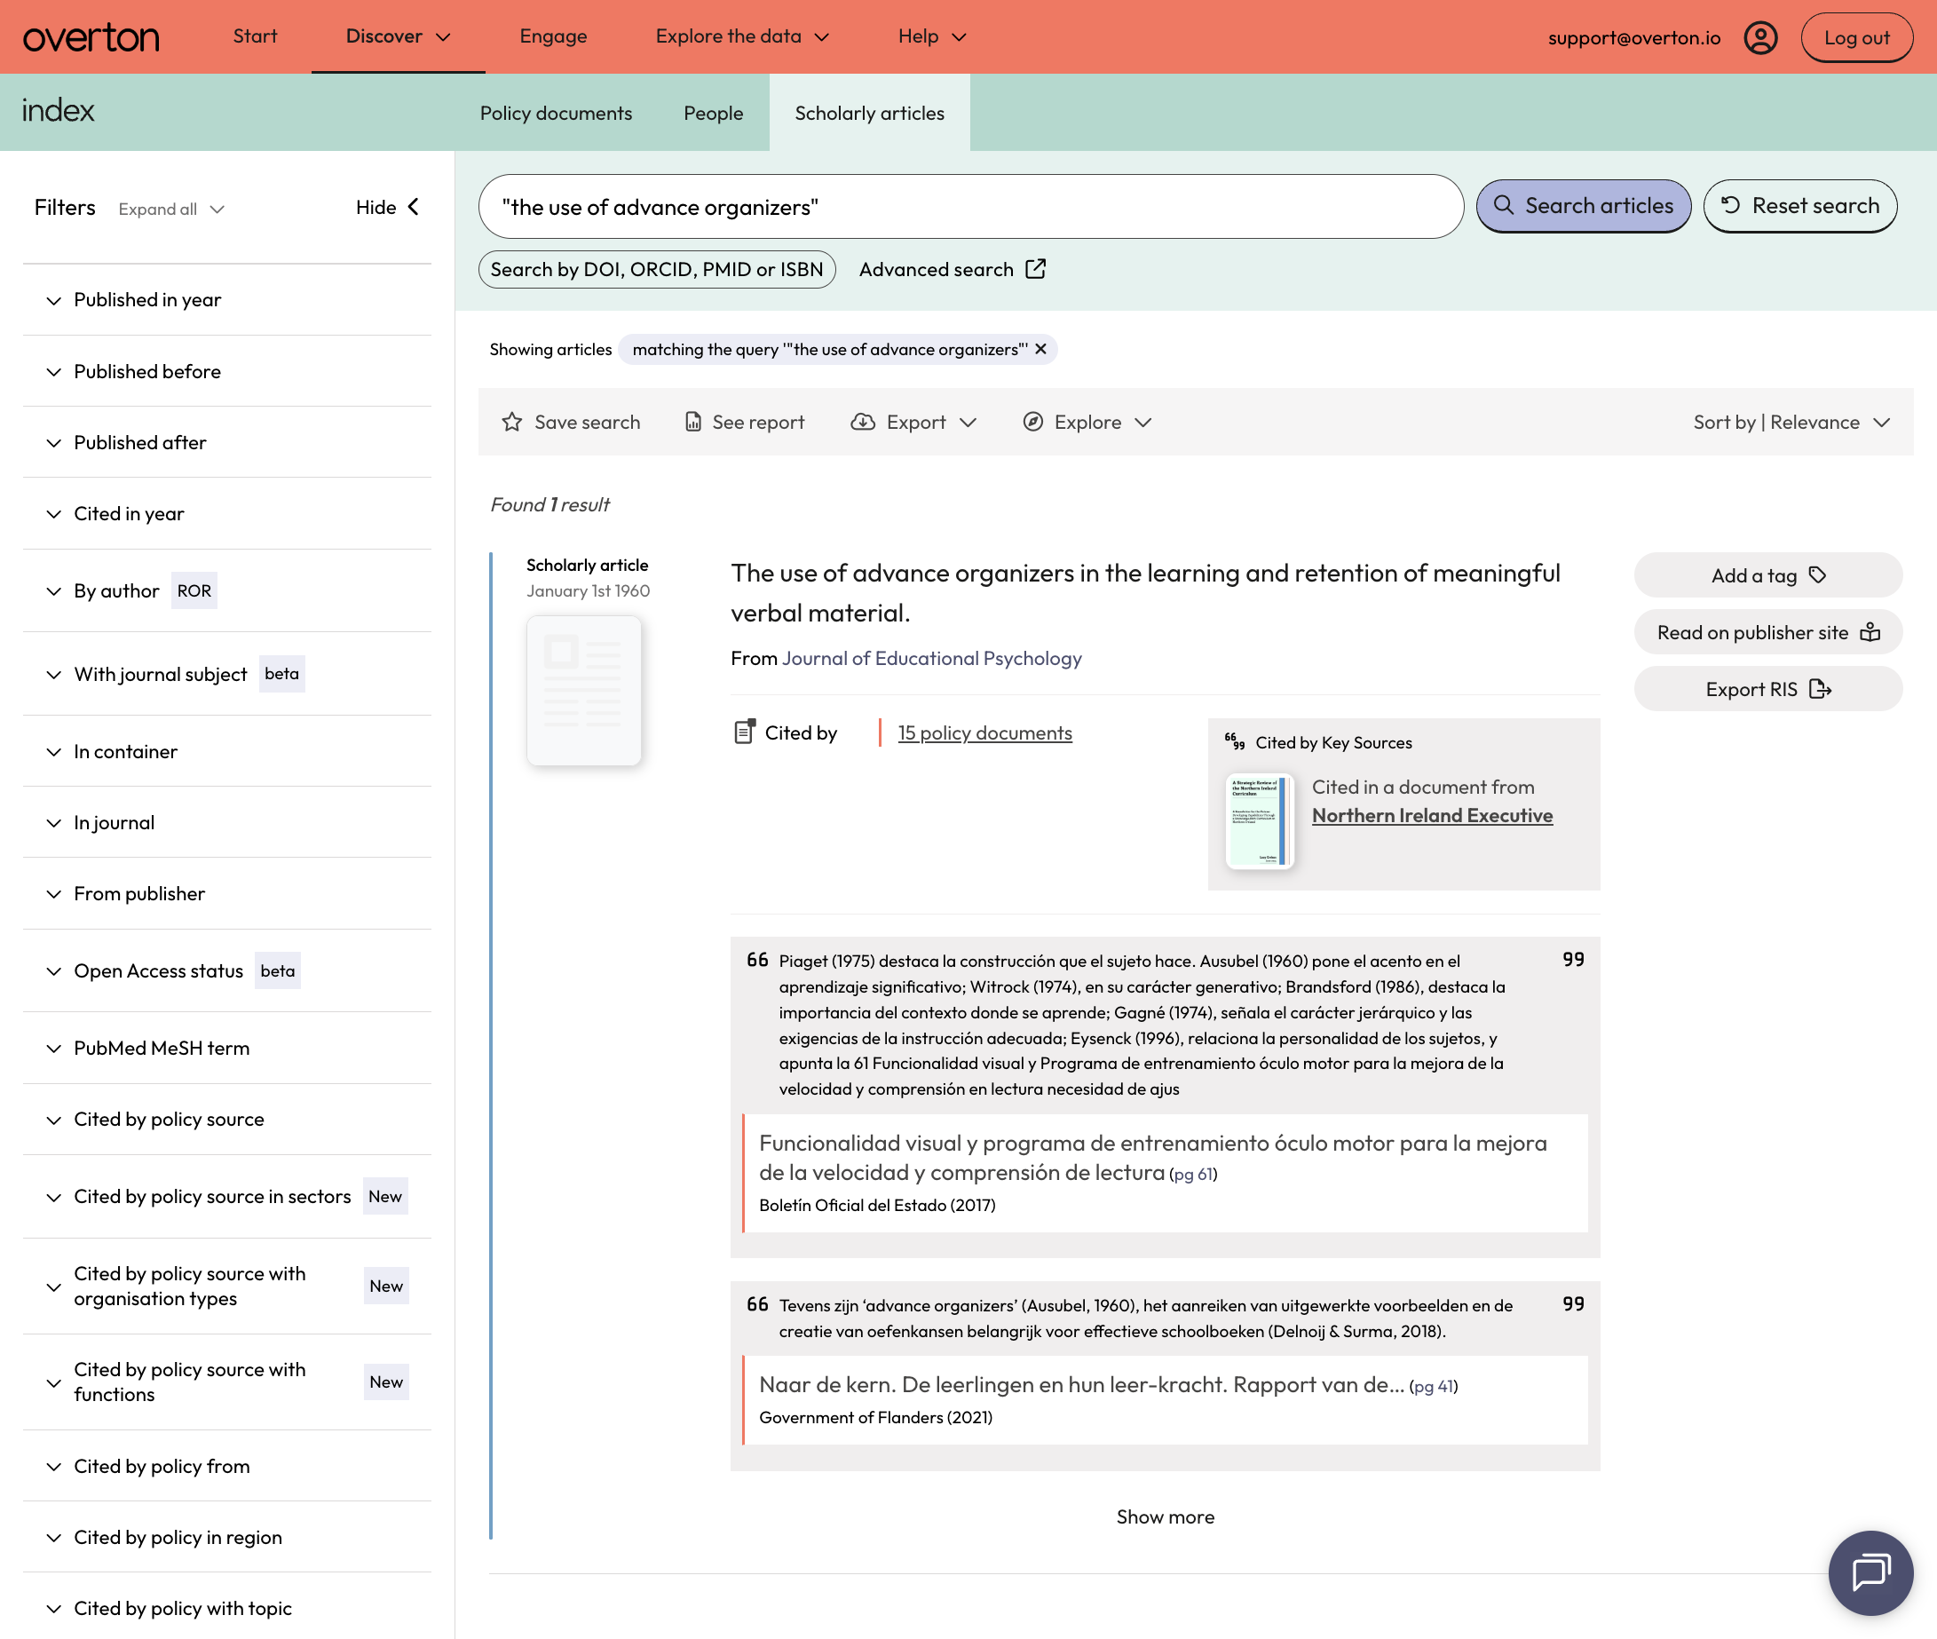The height and width of the screenshot is (1639, 1937).
Task: Click the Export RIS button
Action: tap(1768, 689)
